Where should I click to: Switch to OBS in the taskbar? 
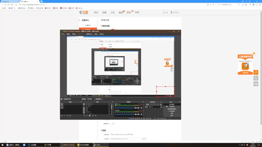67,145
